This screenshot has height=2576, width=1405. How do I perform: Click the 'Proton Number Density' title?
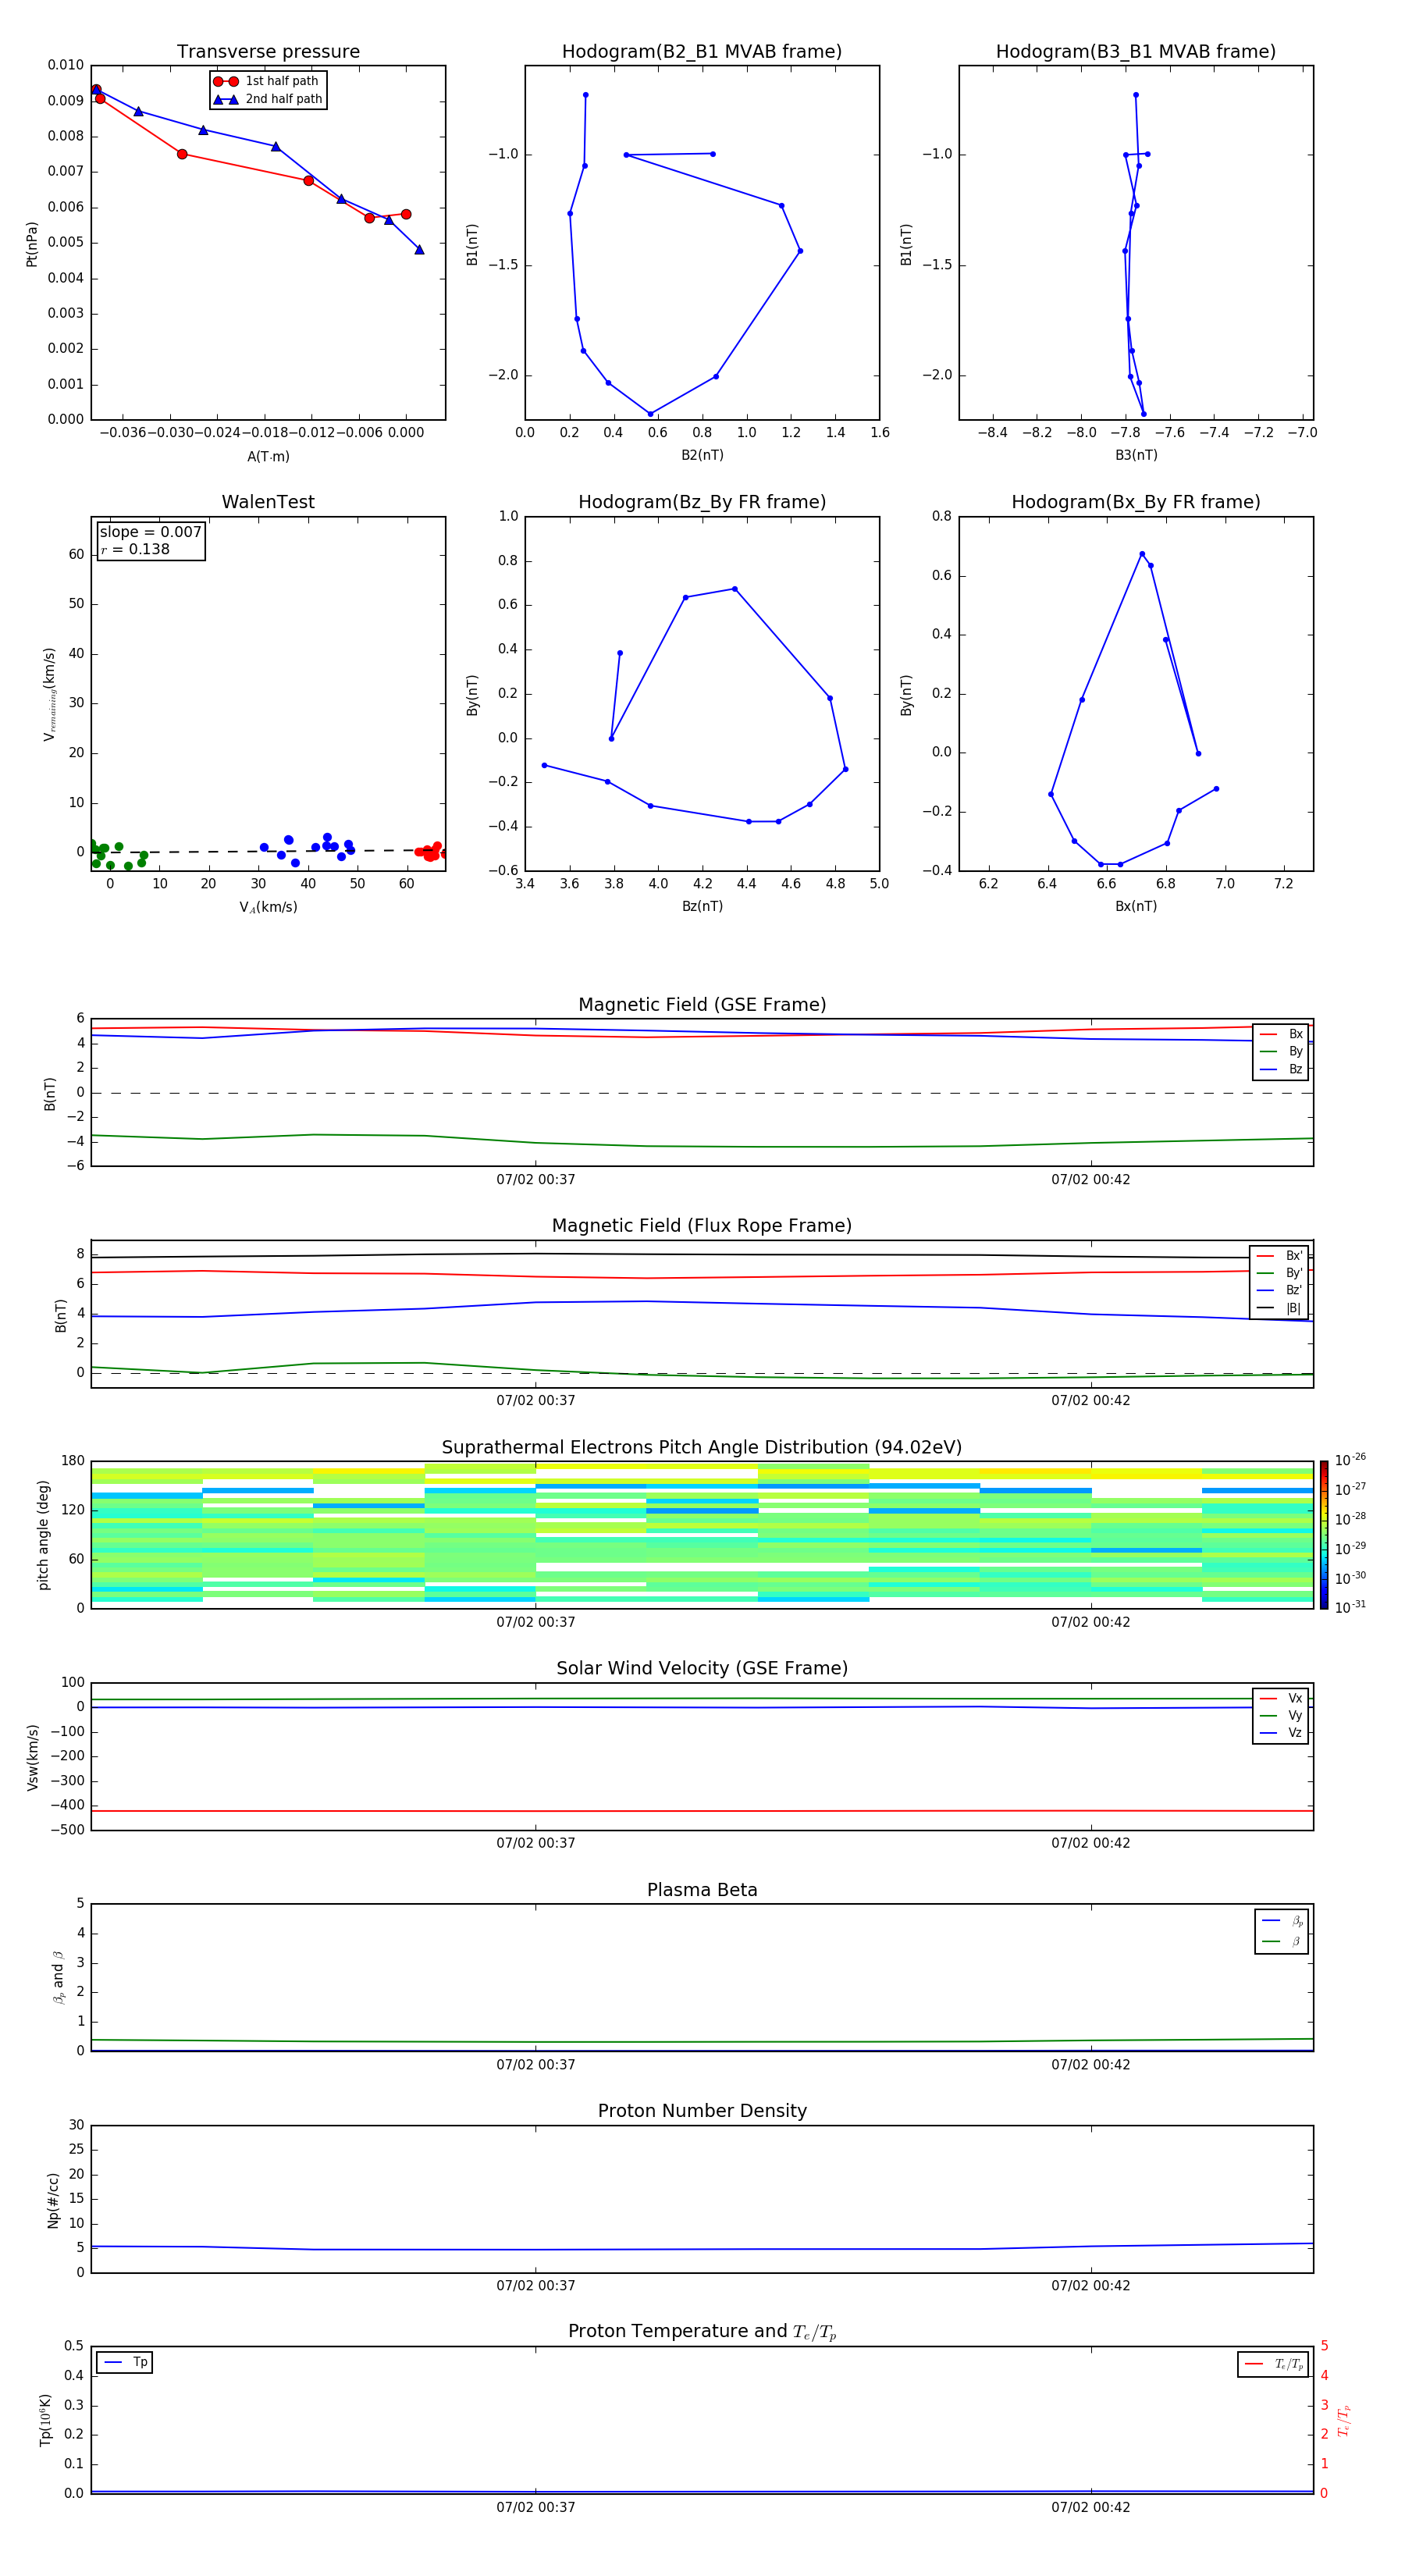click(x=702, y=2111)
